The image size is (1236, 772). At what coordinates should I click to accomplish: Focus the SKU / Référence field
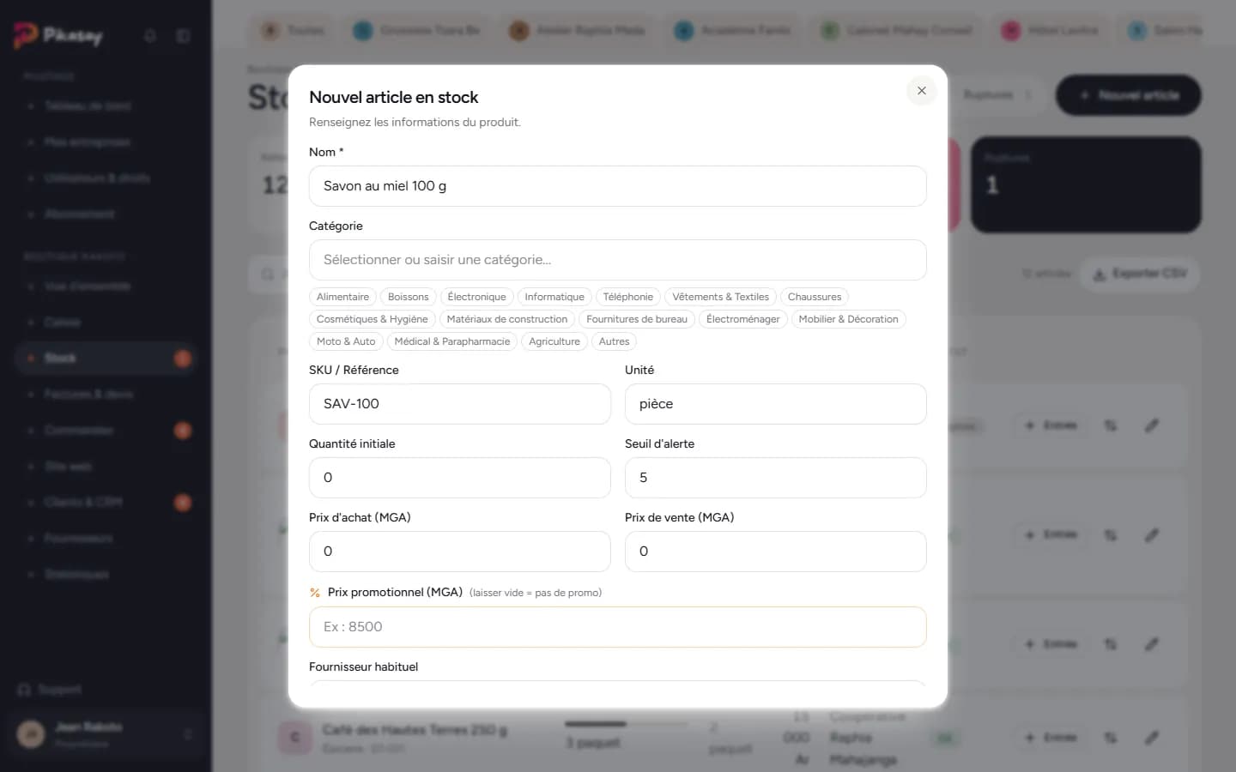(x=460, y=404)
